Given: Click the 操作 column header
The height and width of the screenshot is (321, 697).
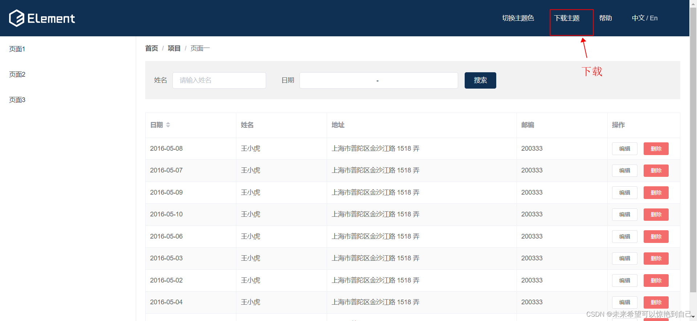Looking at the screenshot, I should coord(618,125).
